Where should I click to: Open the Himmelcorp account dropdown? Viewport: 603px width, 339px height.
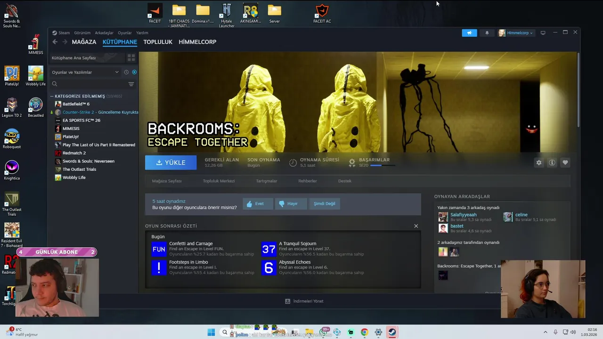(x=516, y=33)
